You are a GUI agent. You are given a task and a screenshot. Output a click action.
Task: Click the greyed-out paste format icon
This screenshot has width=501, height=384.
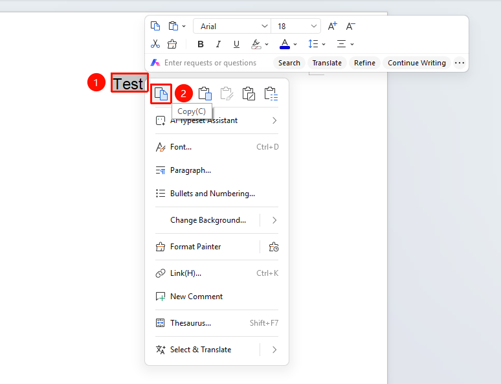(227, 94)
